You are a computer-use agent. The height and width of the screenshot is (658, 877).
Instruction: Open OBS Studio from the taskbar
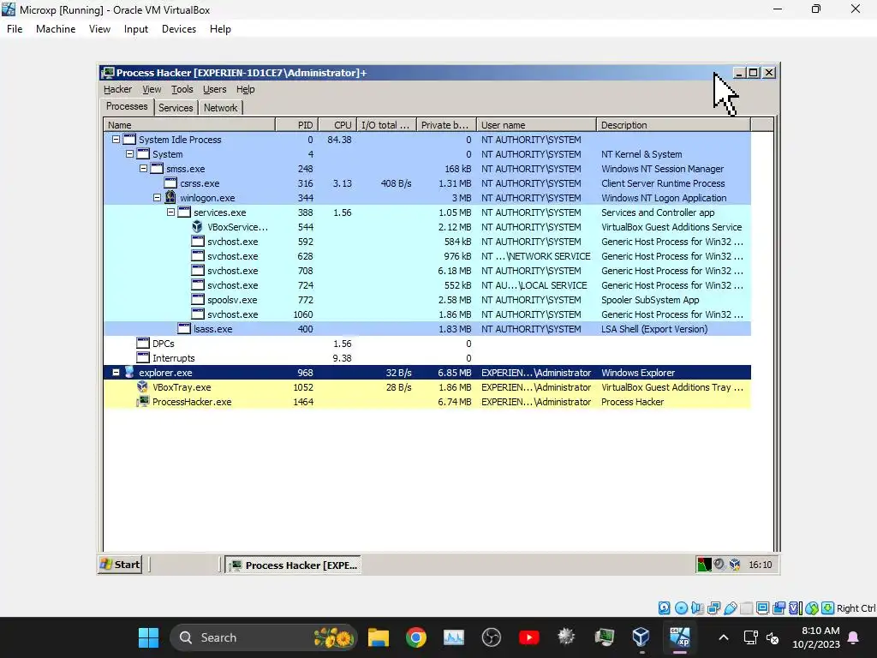(491, 637)
